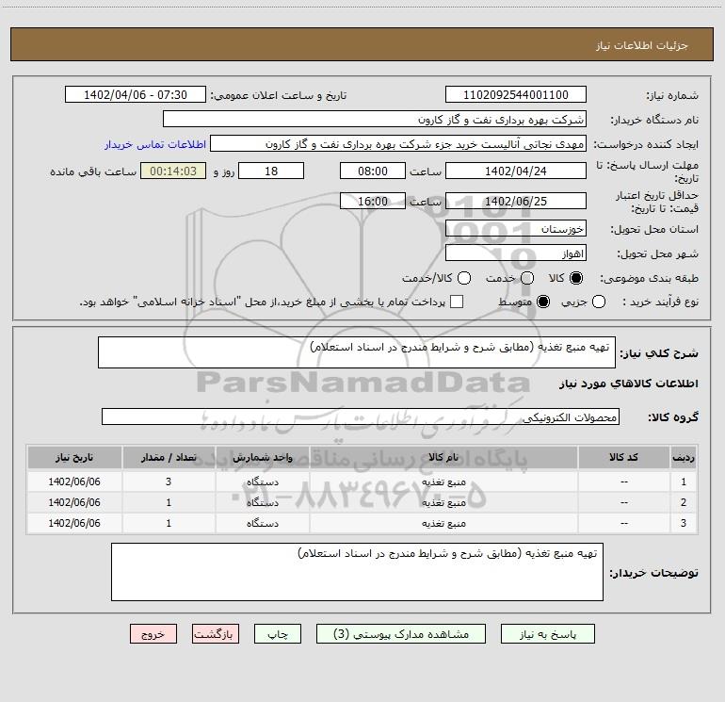Click the city field اهواز
The image size is (725, 702).
516,253
